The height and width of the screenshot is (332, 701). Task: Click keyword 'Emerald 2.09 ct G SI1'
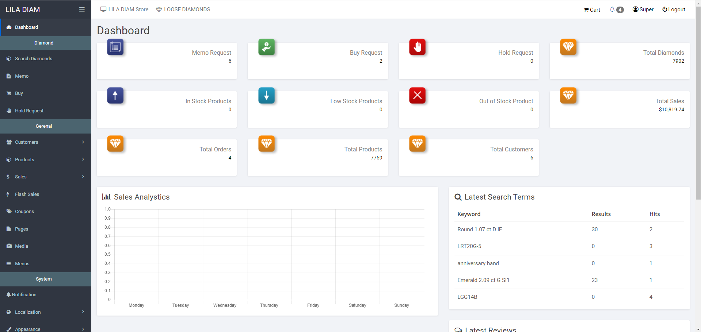pyautogui.click(x=483, y=280)
